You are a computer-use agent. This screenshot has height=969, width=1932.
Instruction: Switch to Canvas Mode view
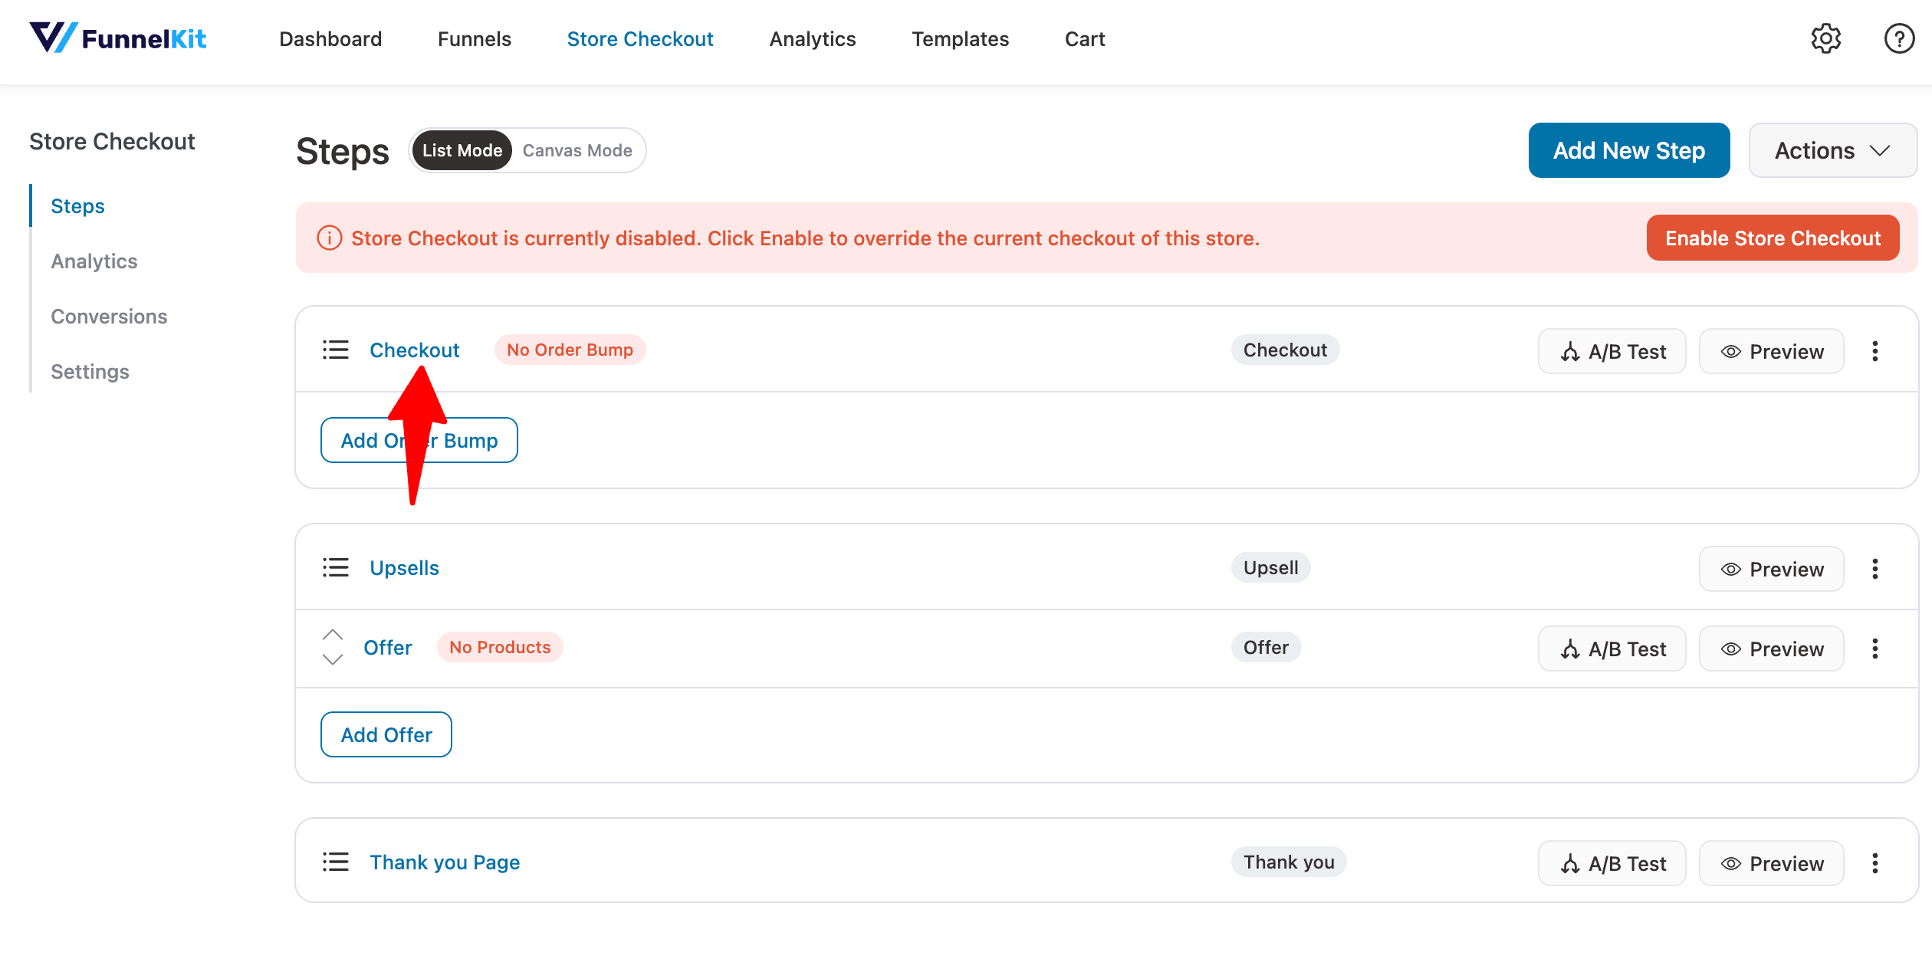click(x=577, y=150)
